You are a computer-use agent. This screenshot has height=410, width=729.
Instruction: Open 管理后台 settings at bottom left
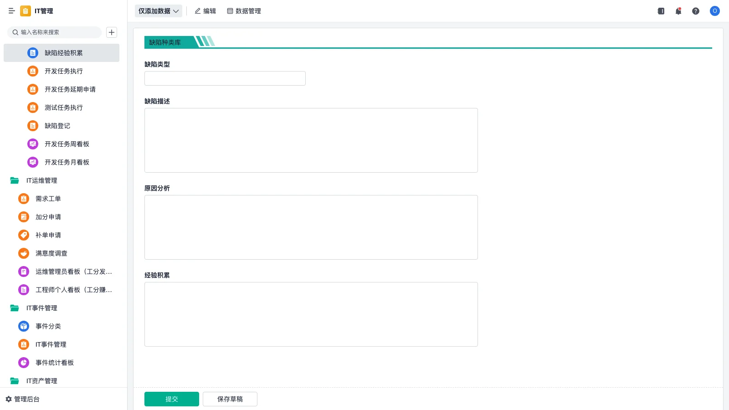click(23, 399)
